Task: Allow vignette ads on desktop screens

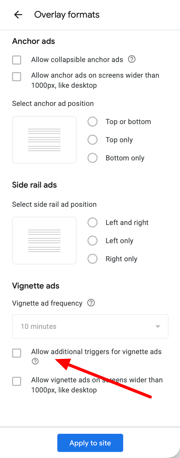Action: click(x=16, y=381)
